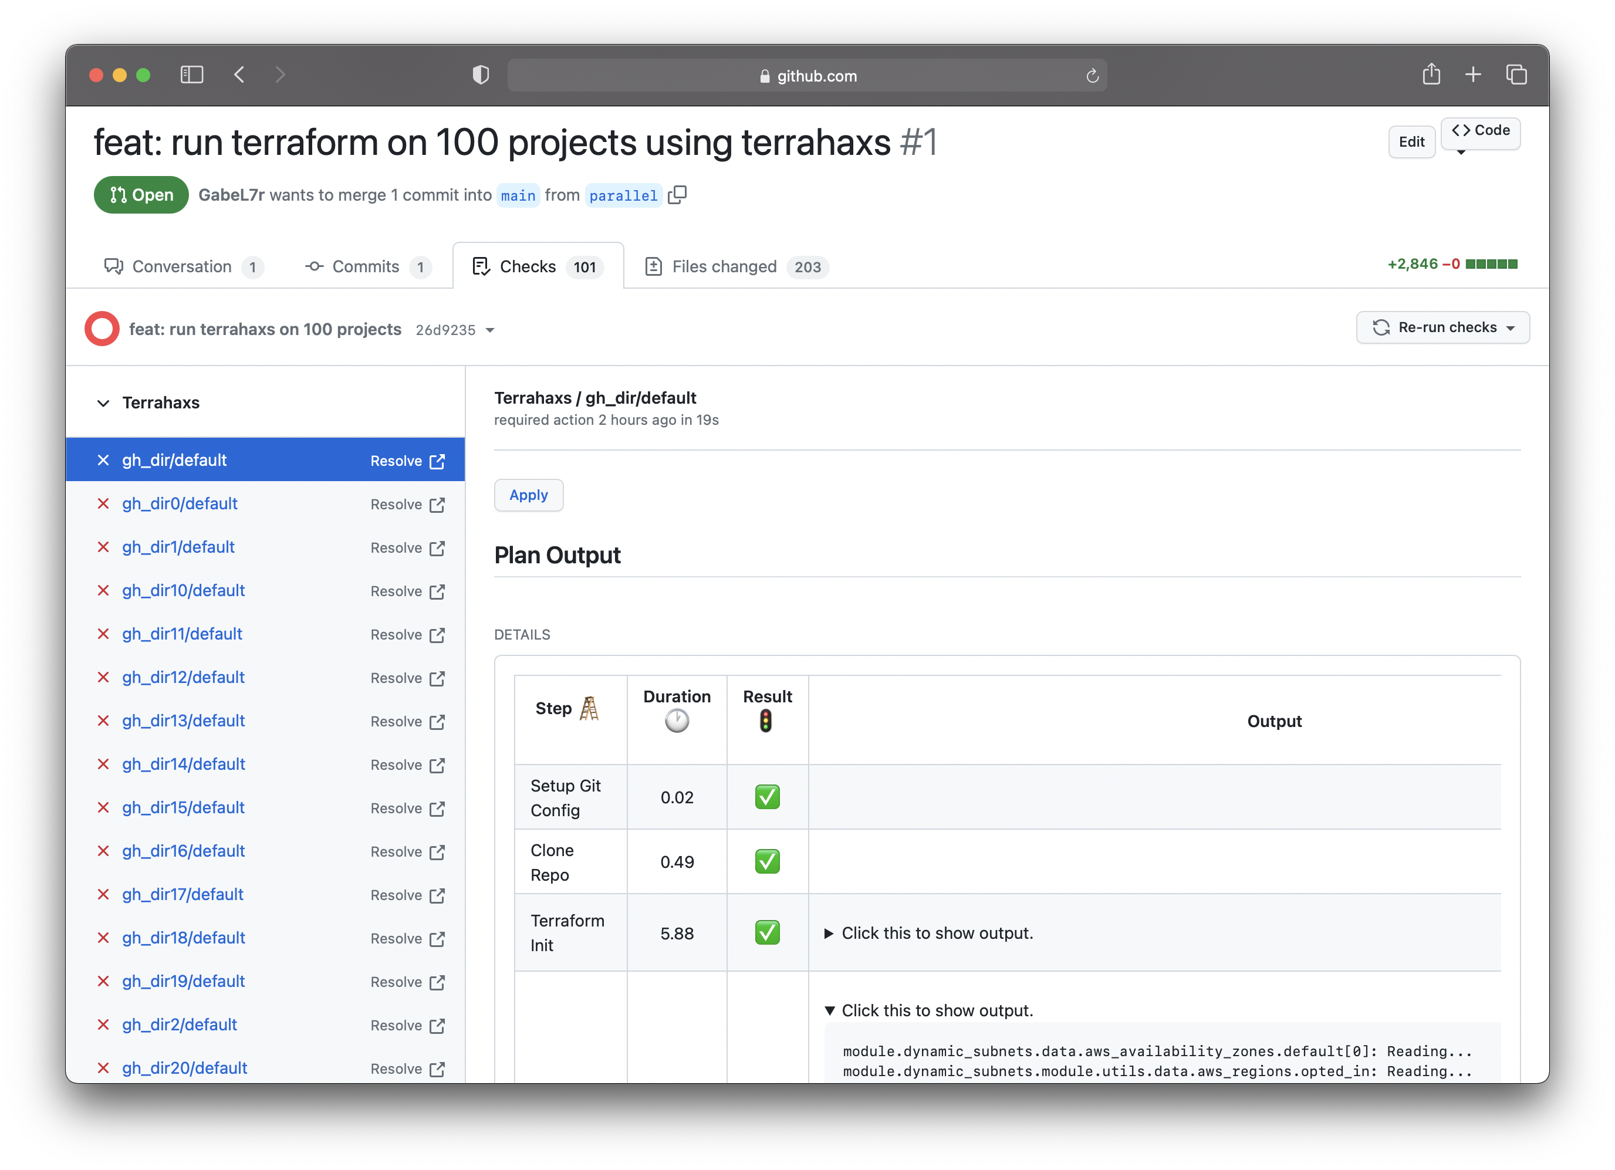Viewport: 1615px width, 1170px height.
Task: Switch to the Commits tab
Action: click(368, 266)
